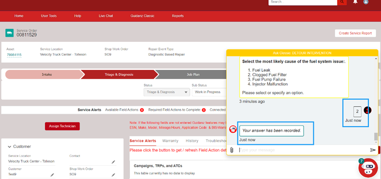Send the chat message with arrow icon
This screenshot has height=179, width=381.
coord(373,150)
